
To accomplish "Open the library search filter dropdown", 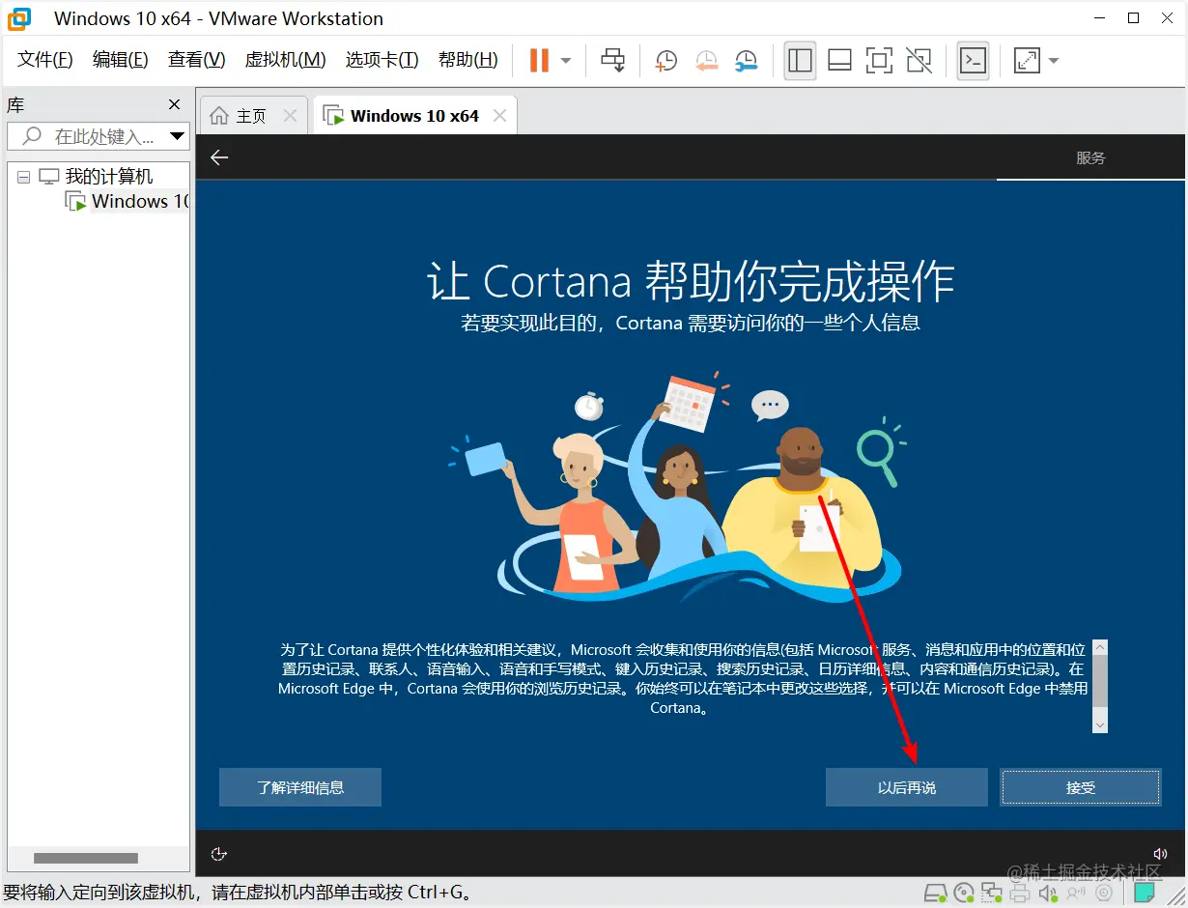I will pyautogui.click(x=177, y=136).
